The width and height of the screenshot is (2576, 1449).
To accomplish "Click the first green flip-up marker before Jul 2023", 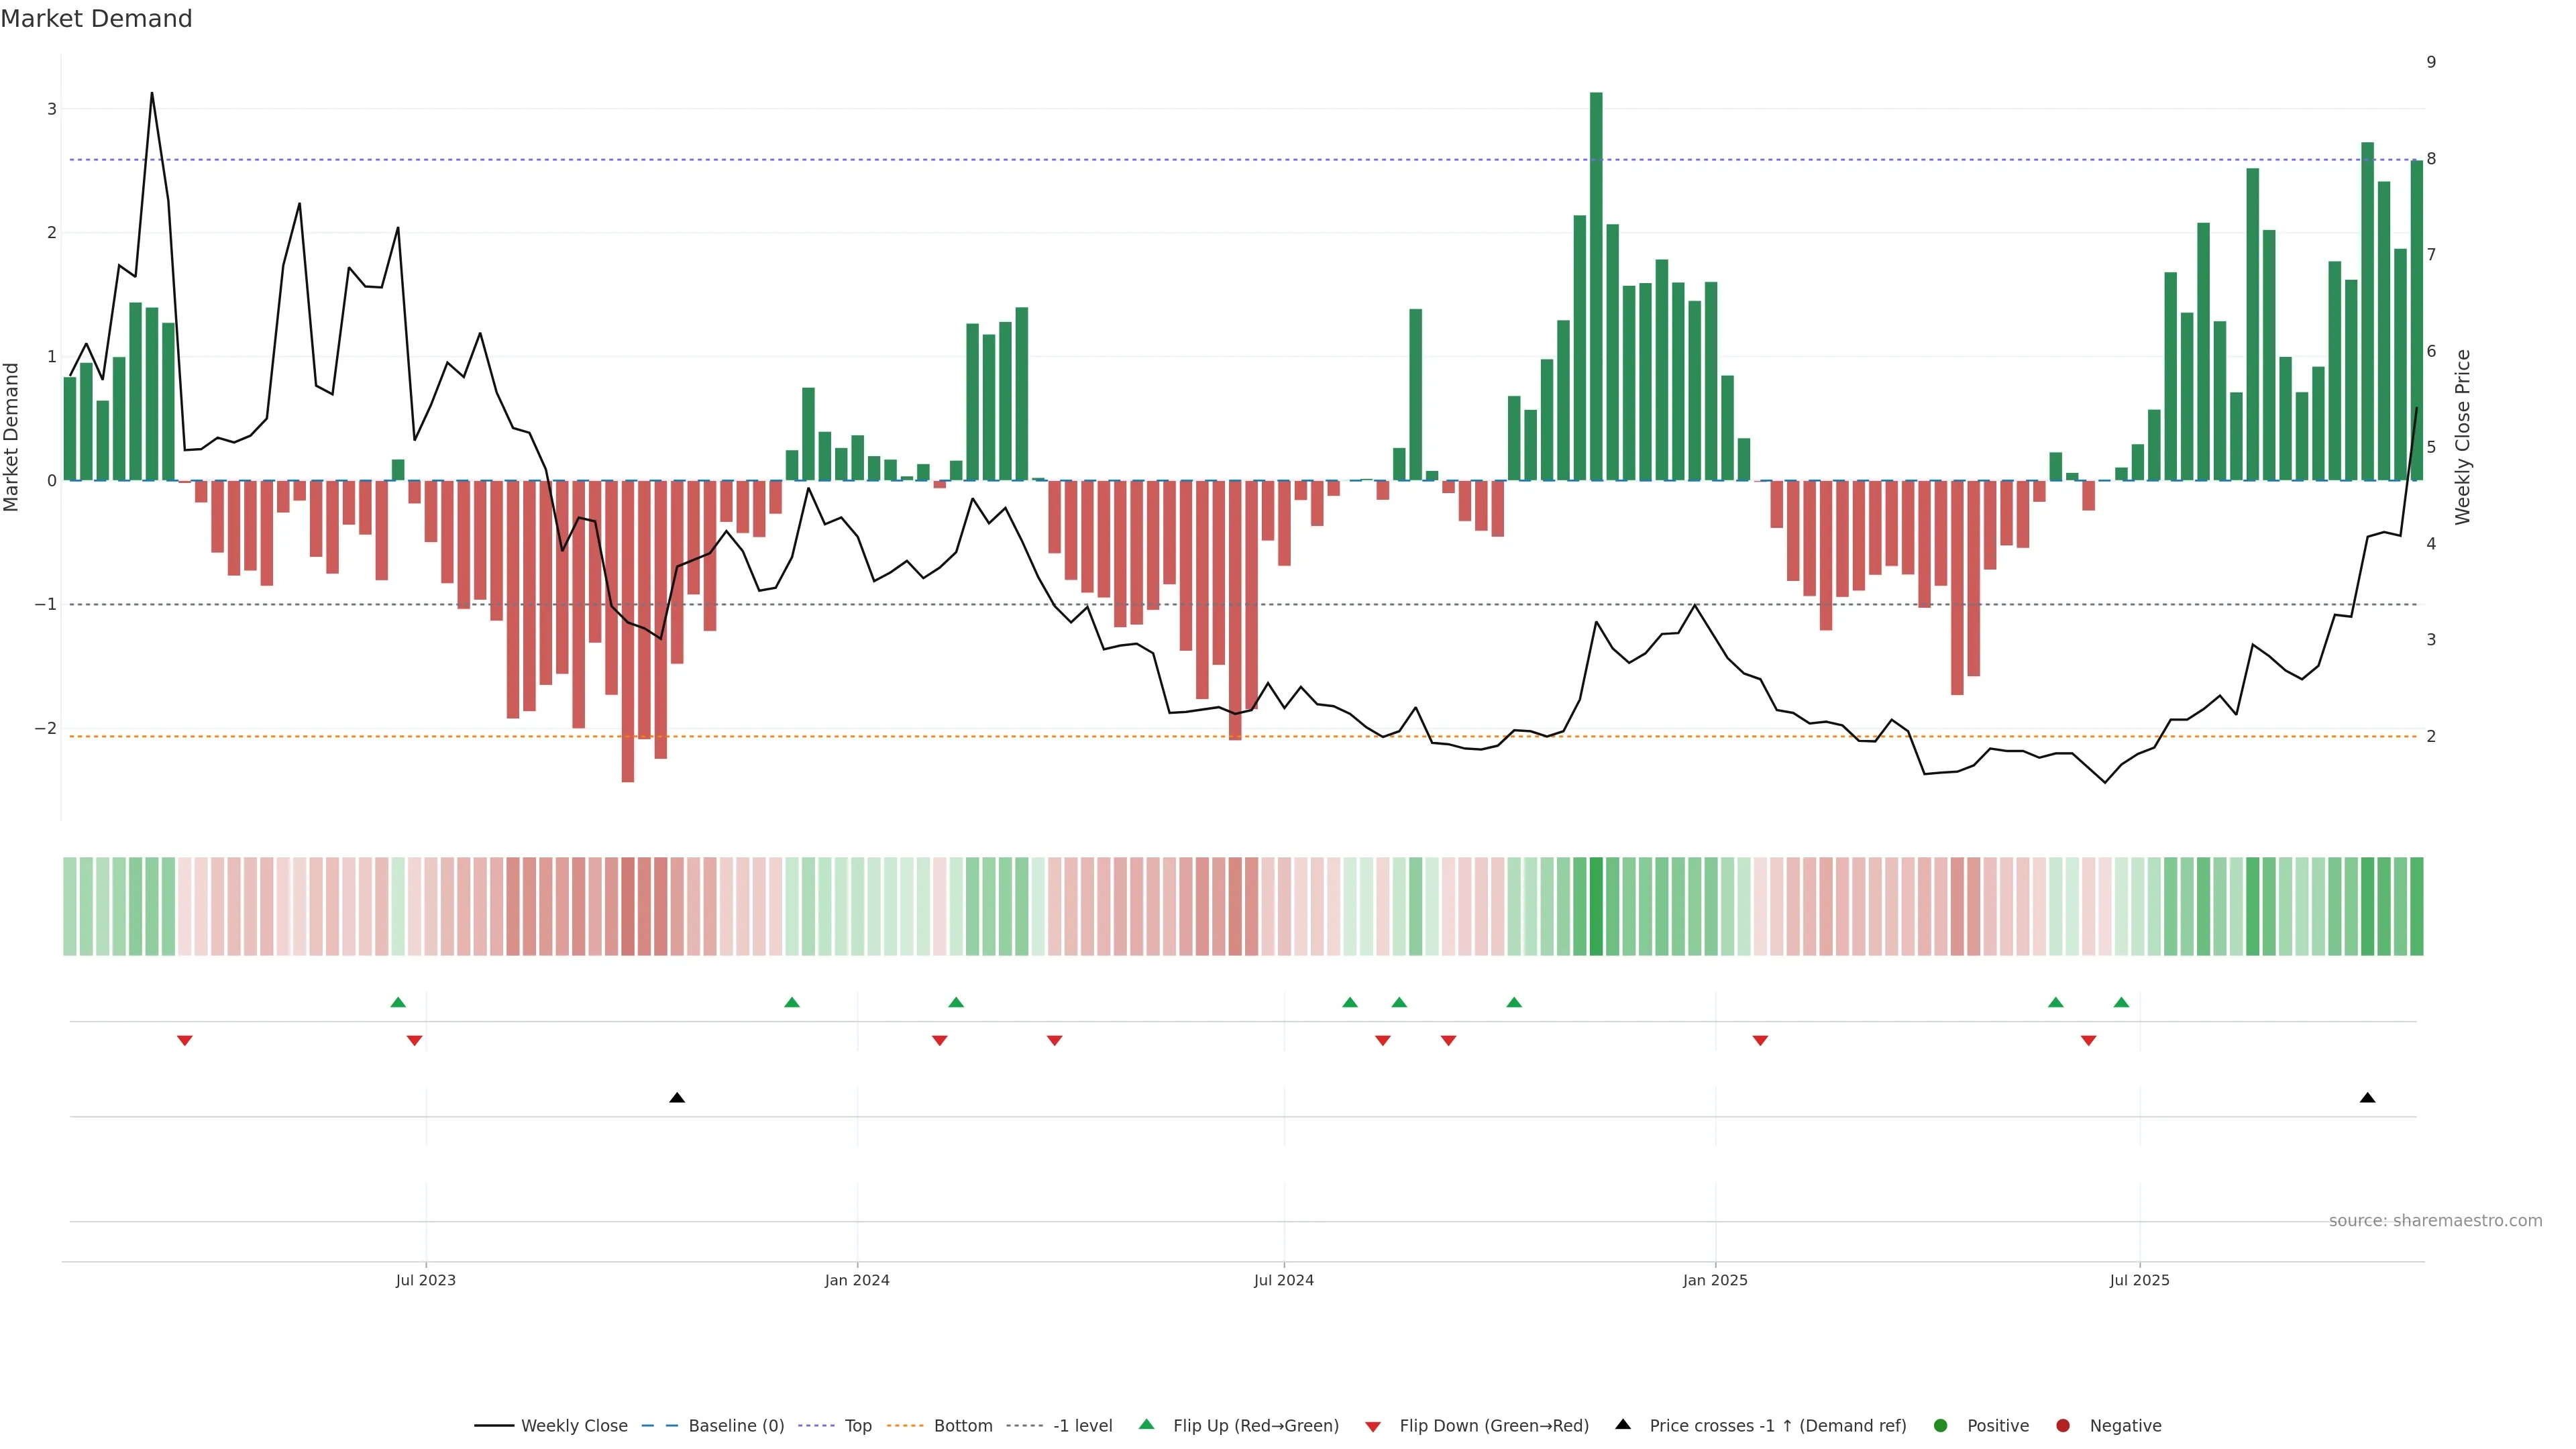I will point(398,1002).
